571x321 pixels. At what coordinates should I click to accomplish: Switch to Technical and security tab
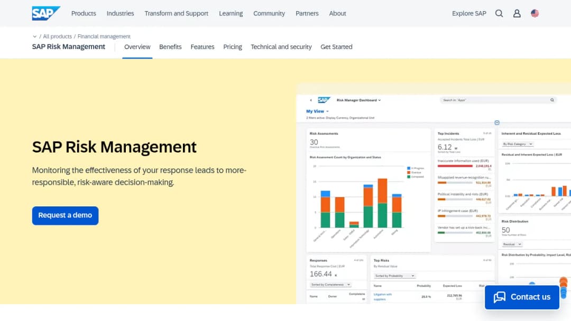click(x=281, y=47)
